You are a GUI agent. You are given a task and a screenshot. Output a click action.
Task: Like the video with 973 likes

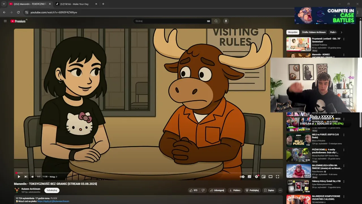(x=193, y=190)
